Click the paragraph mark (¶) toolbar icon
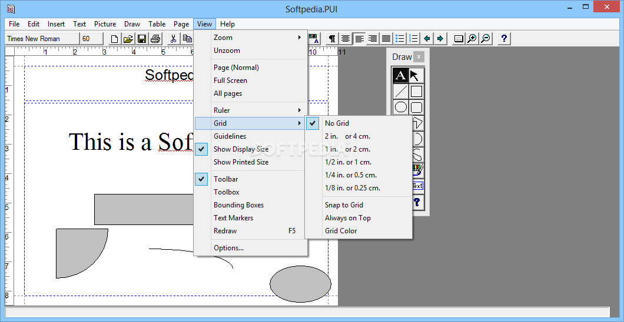Image resolution: width=624 pixels, height=322 pixels. click(x=332, y=39)
